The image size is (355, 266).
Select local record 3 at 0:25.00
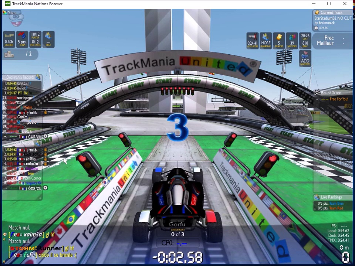click(x=22, y=159)
